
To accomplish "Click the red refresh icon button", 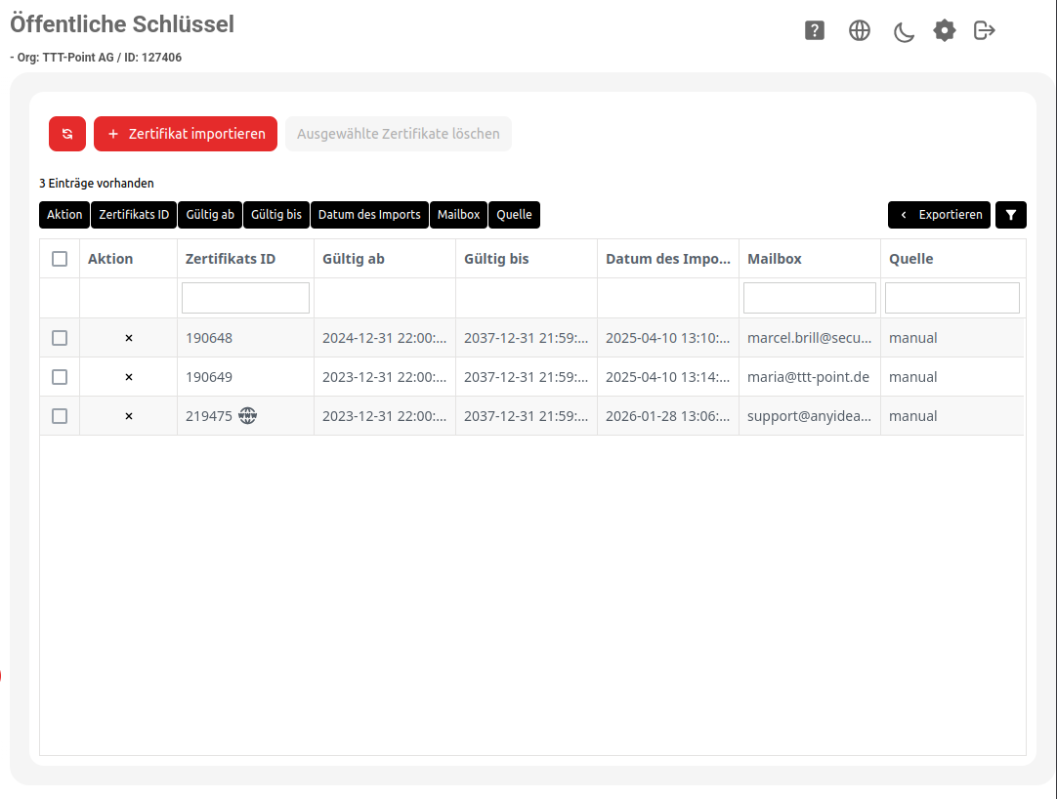I will 67,134.
